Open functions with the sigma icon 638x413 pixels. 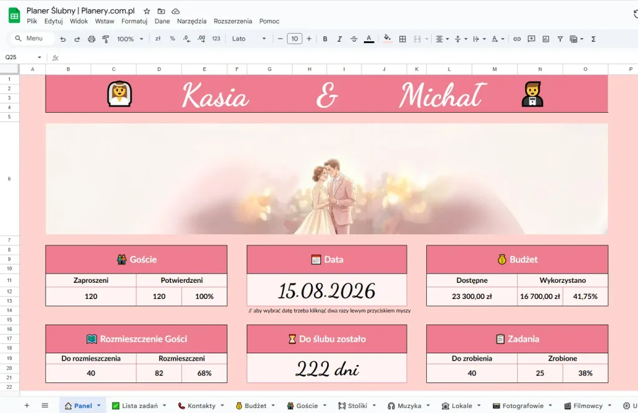[593, 39]
